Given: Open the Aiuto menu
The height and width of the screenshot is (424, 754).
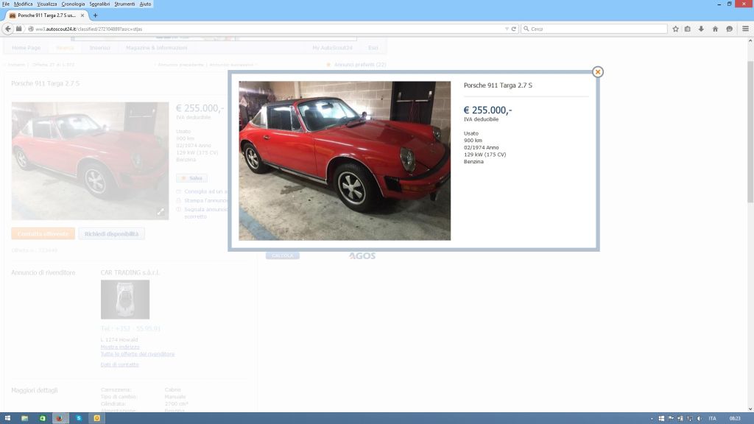Looking at the screenshot, I should coord(145,4).
